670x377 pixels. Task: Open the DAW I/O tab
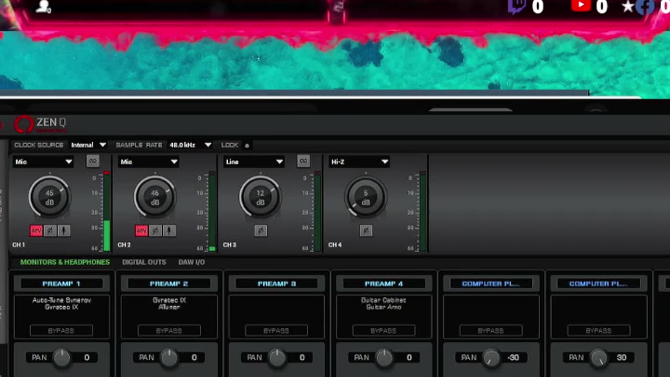(x=192, y=262)
